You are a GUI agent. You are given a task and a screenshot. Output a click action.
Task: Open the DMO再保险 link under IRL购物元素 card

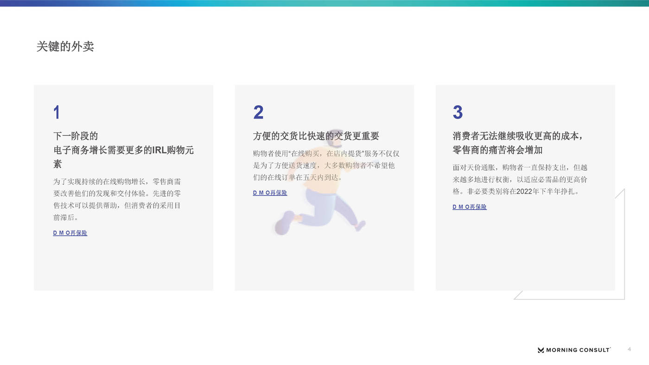[x=70, y=233]
